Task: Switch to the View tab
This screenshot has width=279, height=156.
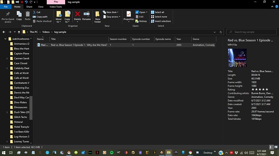Action: [x=40, y=7]
